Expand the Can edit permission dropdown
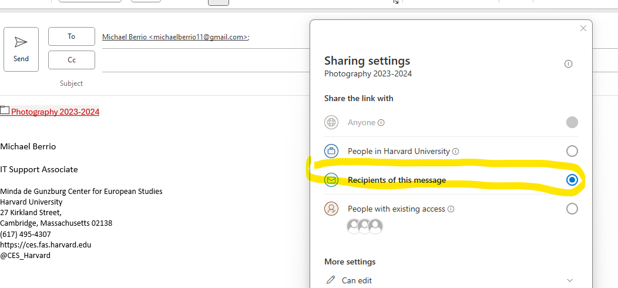Screen dimensions: 618x288 568,280
